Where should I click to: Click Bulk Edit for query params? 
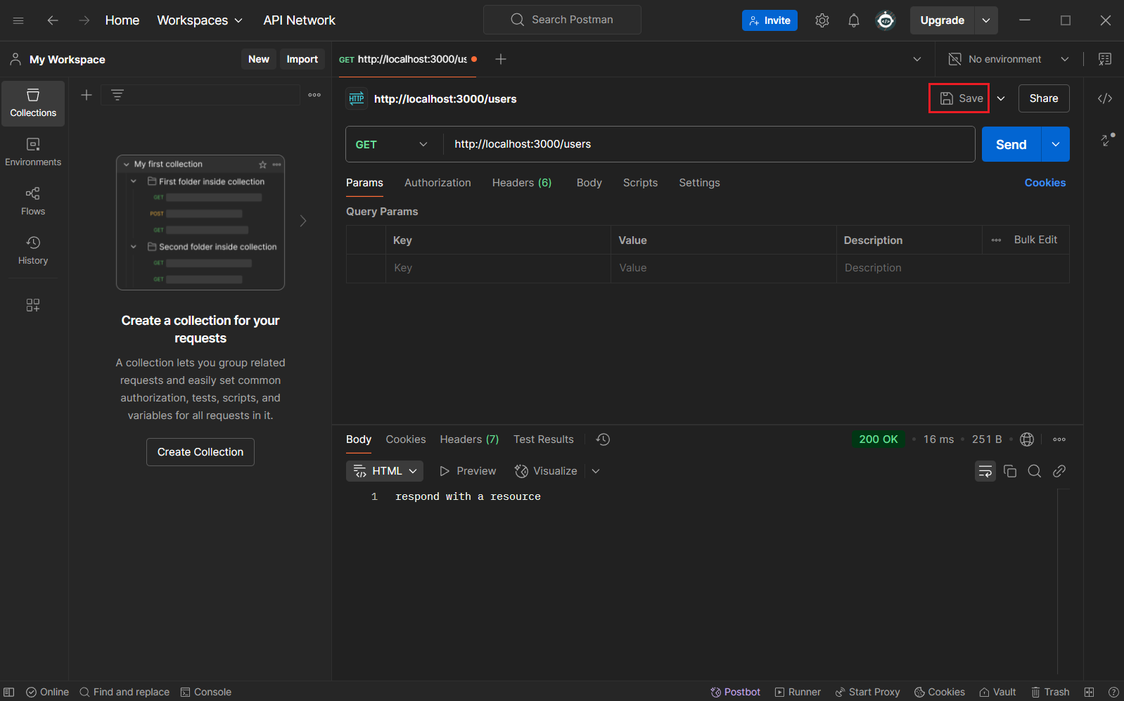pos(1035,240)
